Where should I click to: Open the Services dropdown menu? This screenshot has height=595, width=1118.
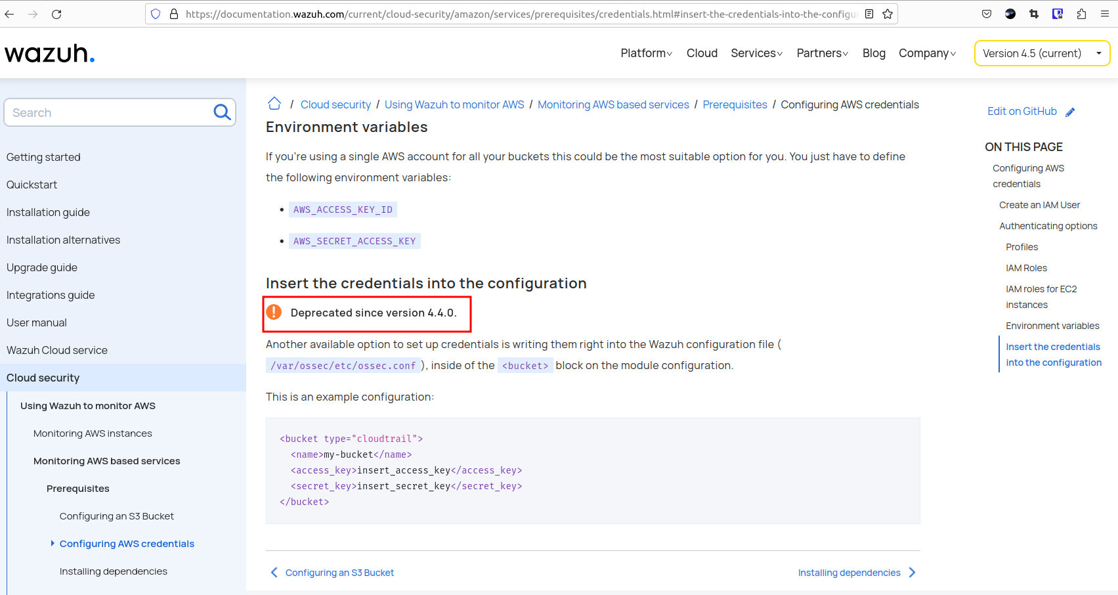click(756, 53)
